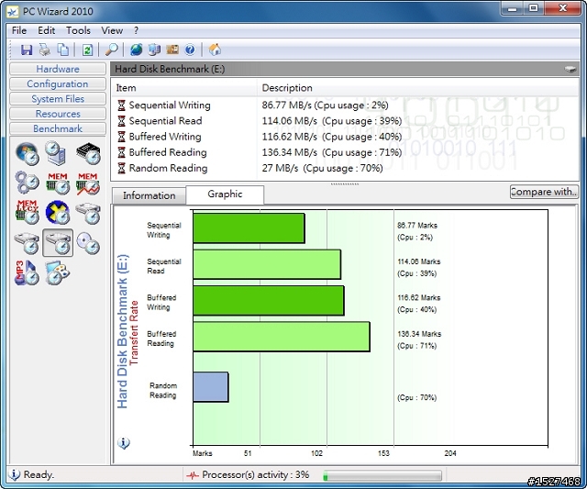Image resolution: width=587 pixels, height=489 pixels.
Task: Select the CD/DVD drive benchmark icon
Action: click(x=88, y=243)
